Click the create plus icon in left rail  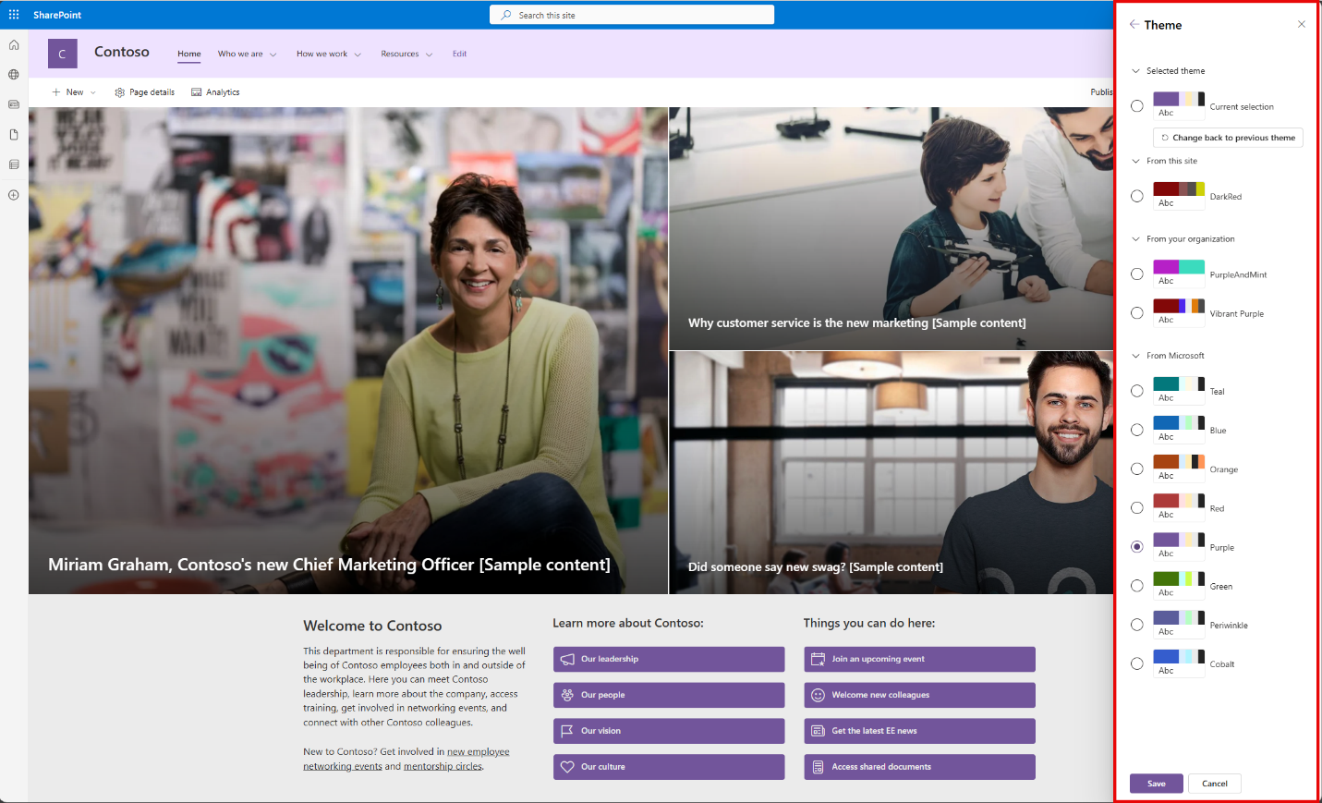[x=14, y=195]
